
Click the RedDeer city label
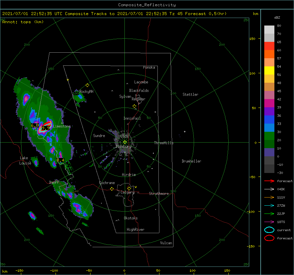(139, 99)
